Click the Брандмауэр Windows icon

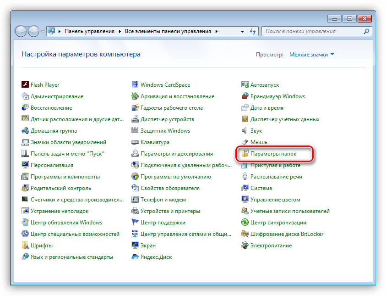pyautogui.click(x=245, y=96)
